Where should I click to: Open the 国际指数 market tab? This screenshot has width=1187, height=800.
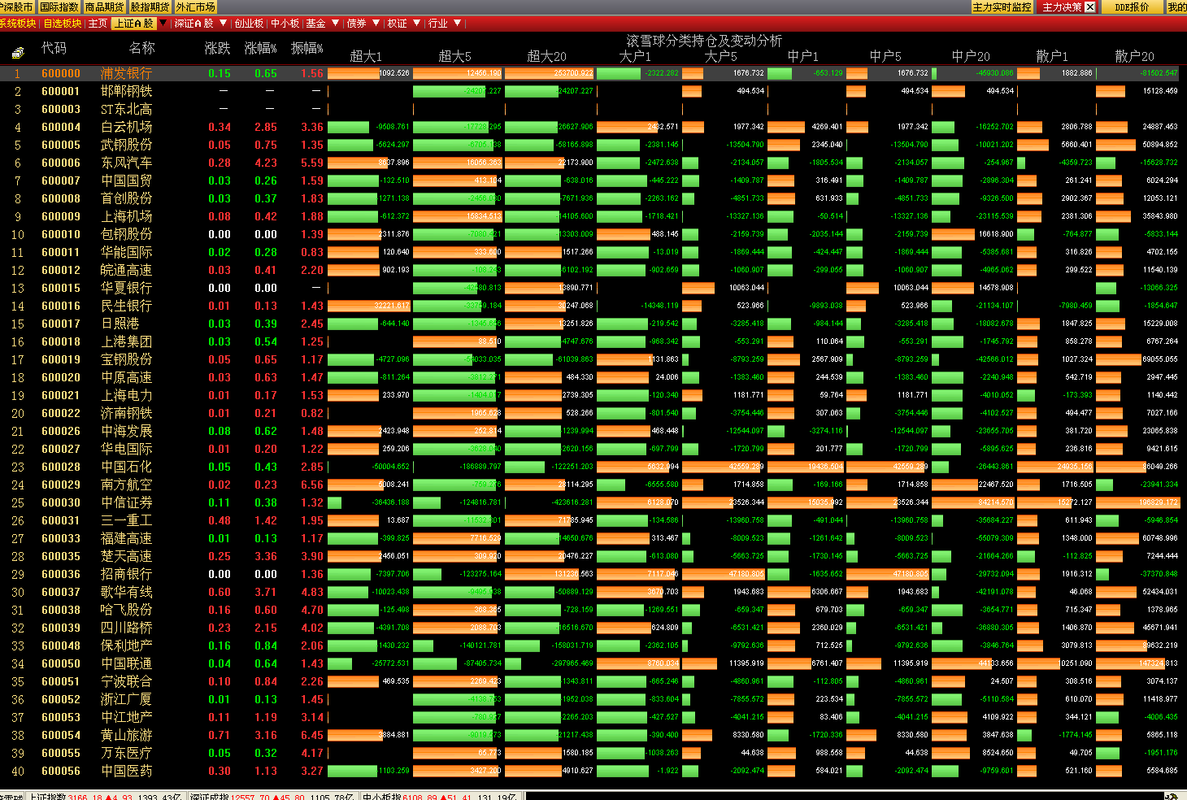tap(59, 7)
